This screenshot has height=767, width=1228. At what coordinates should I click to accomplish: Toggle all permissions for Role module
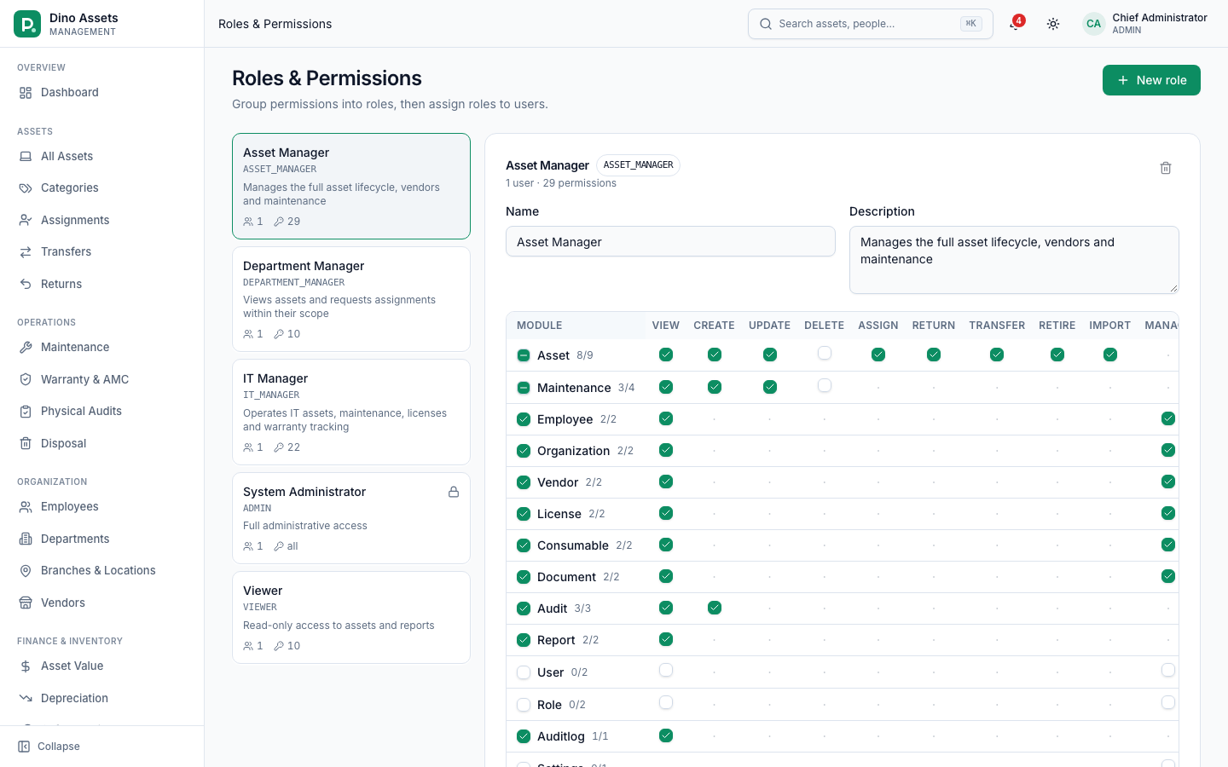pos(524,706)
